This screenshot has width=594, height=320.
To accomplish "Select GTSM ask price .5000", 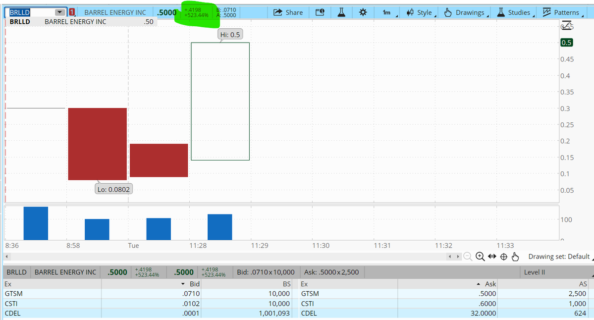I will click(487, 293).
